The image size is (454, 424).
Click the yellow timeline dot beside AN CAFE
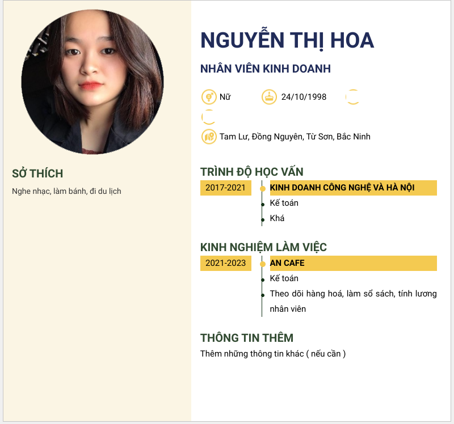[x=263, y=264]
